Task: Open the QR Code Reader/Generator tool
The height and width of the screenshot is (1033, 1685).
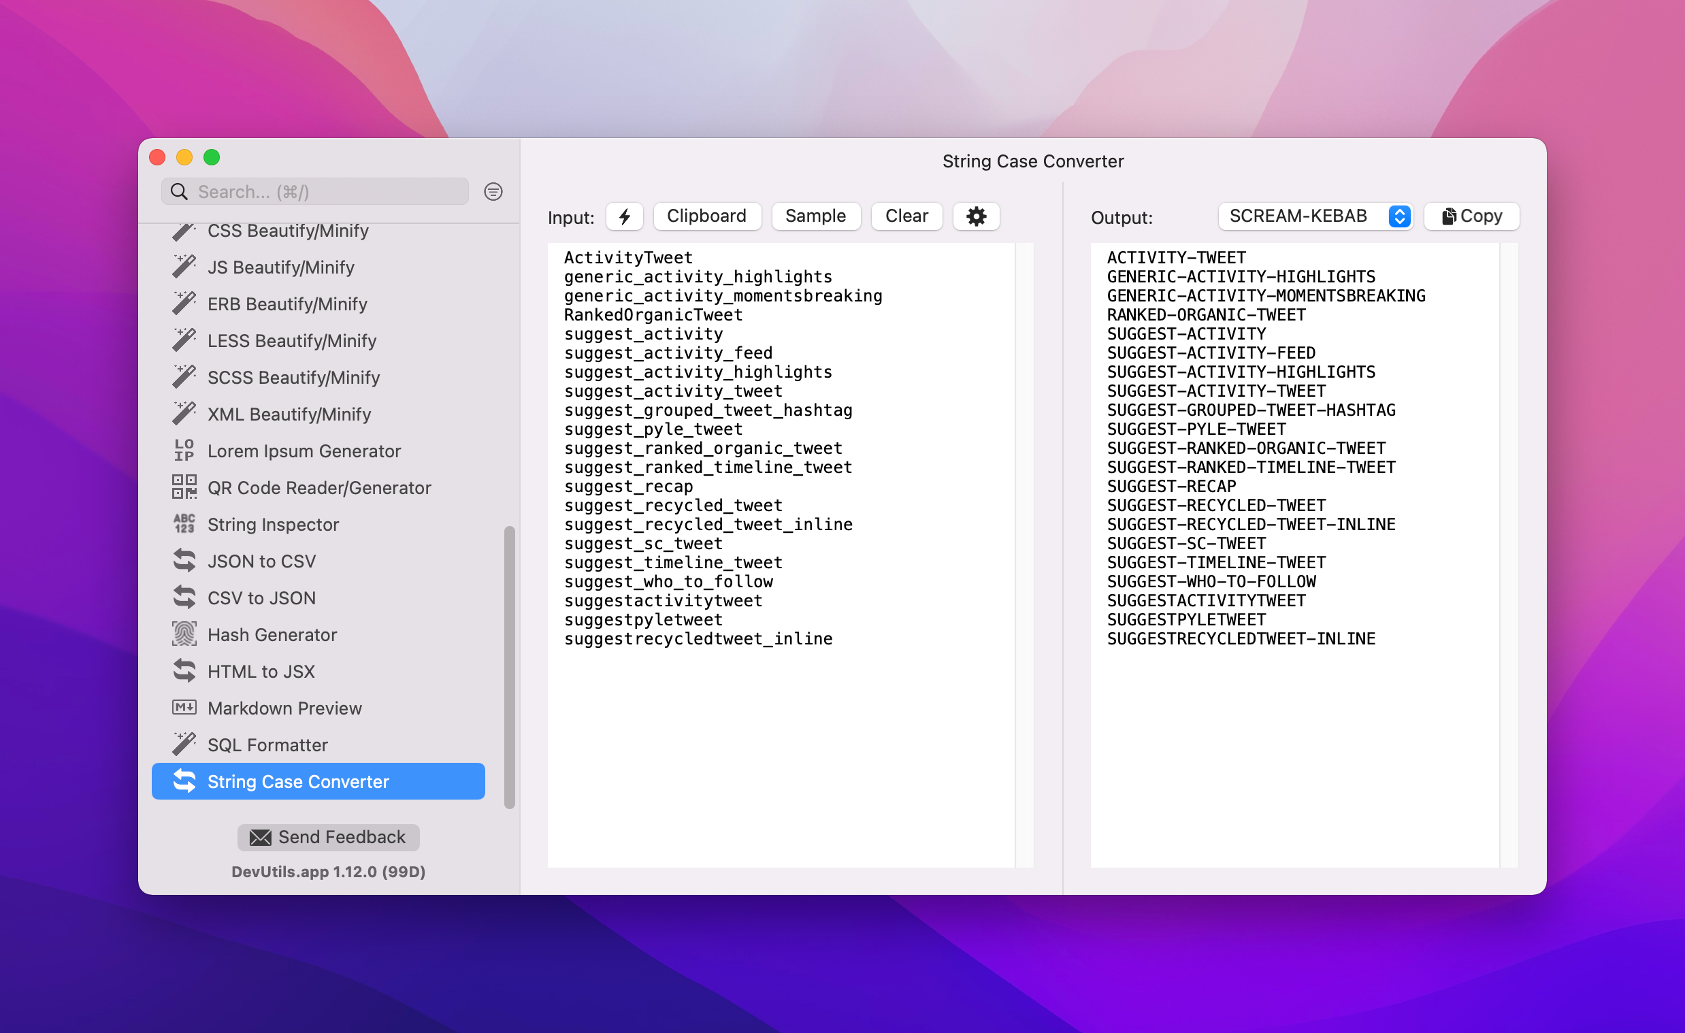Action: point(318,487)
